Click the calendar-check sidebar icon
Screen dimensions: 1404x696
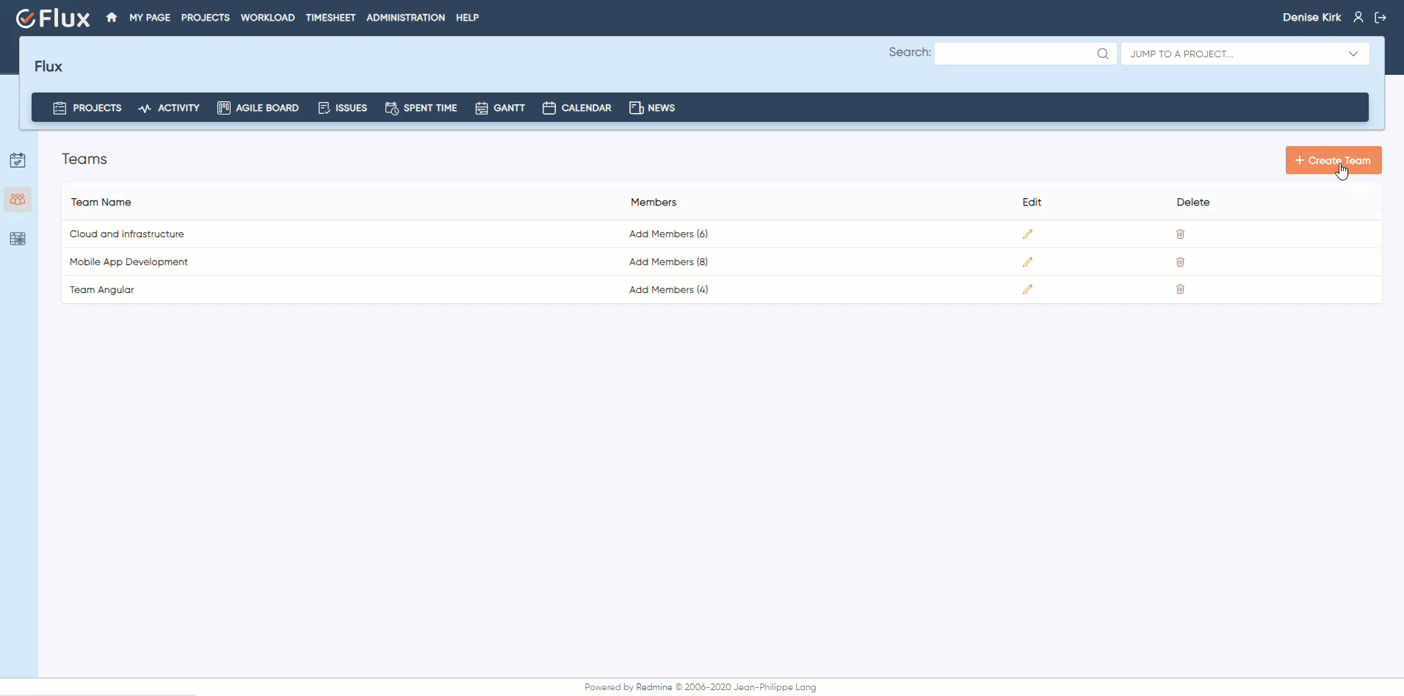click(18, 159)
